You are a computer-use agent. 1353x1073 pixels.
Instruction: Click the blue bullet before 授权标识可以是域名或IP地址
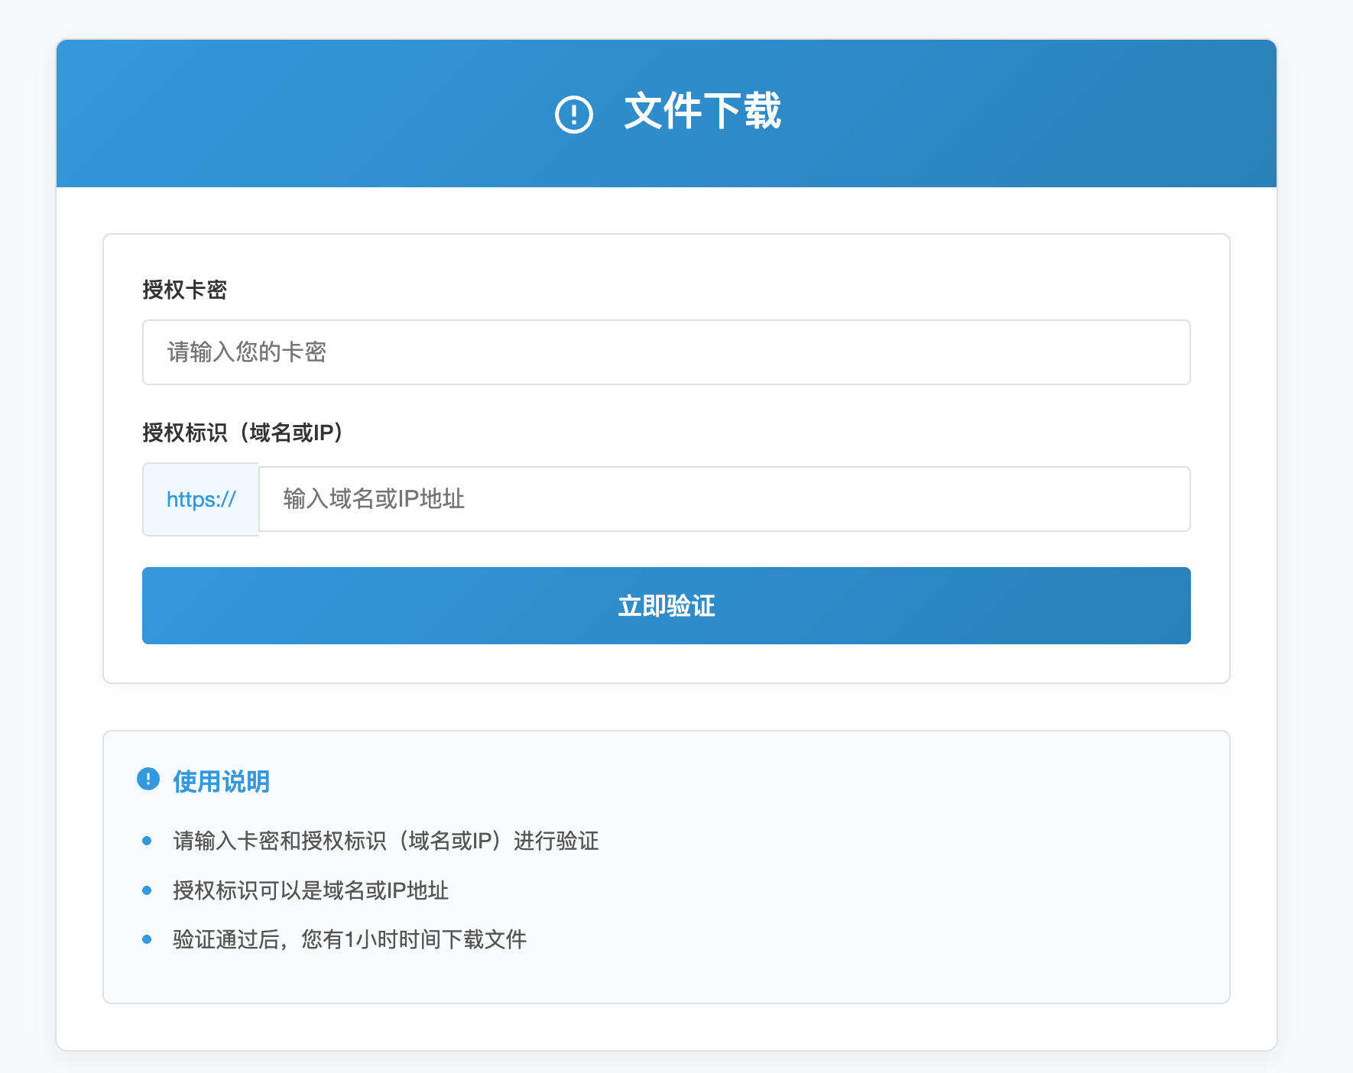pyautogui.click(x=147, y=890)
